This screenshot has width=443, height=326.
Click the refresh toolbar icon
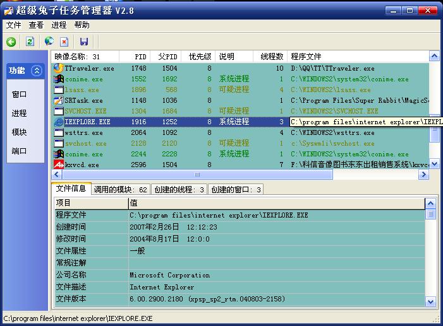[x=30, y=42]
